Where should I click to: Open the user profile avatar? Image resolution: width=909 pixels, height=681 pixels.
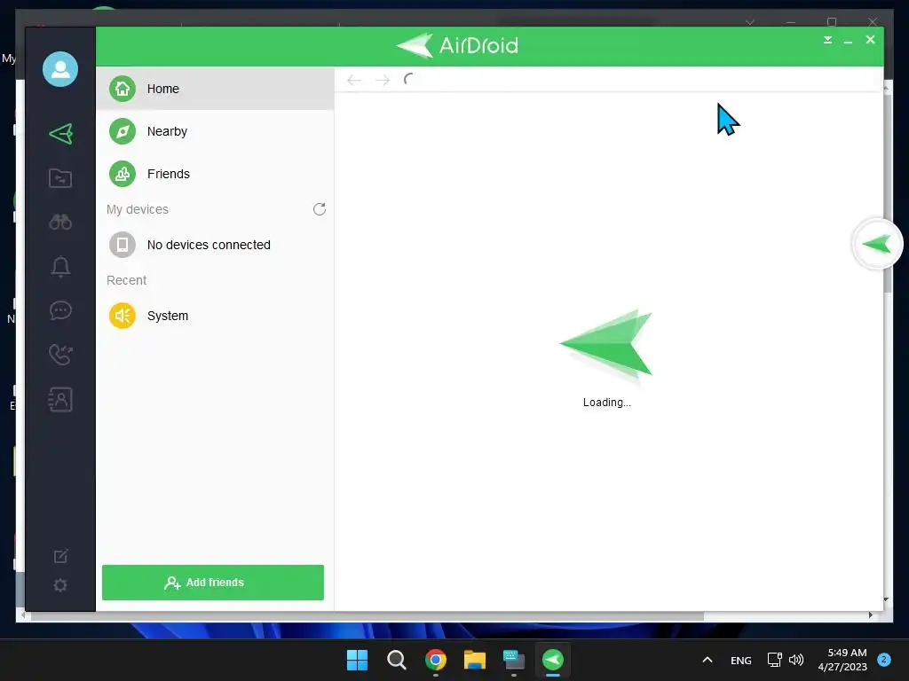(60, 69)
